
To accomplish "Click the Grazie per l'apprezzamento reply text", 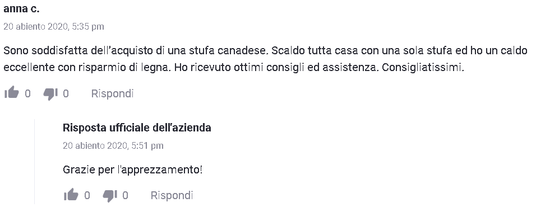I will click(x=133, y=169).
